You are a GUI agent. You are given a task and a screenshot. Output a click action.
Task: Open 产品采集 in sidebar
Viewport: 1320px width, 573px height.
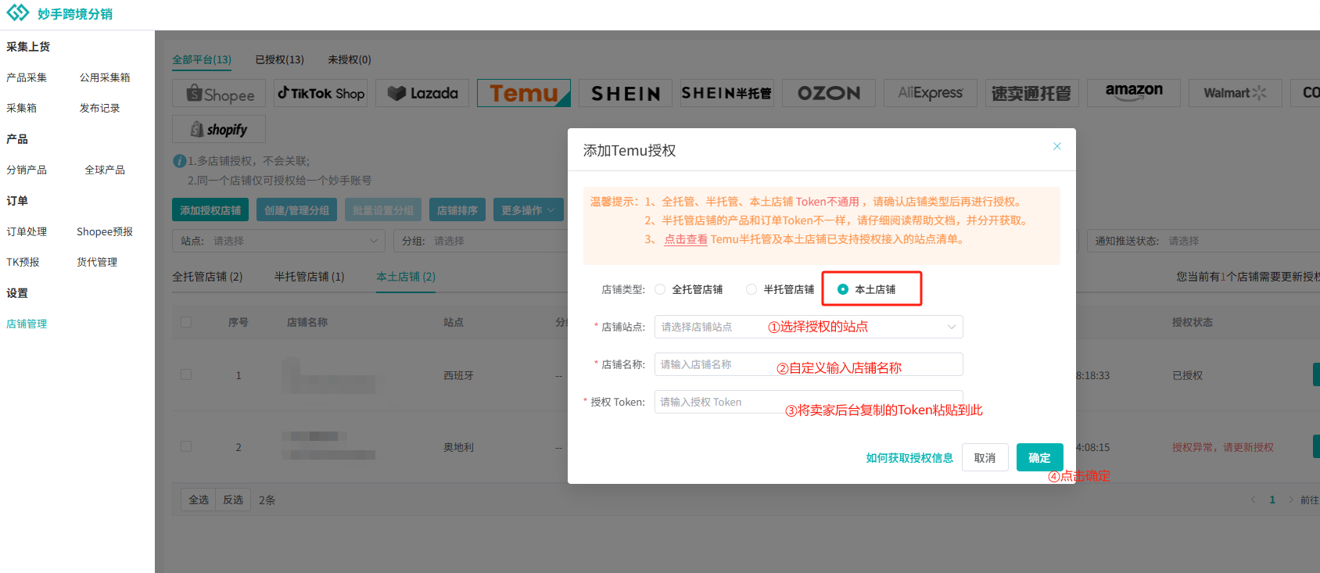pyautogui.click(x=27, y=77)
